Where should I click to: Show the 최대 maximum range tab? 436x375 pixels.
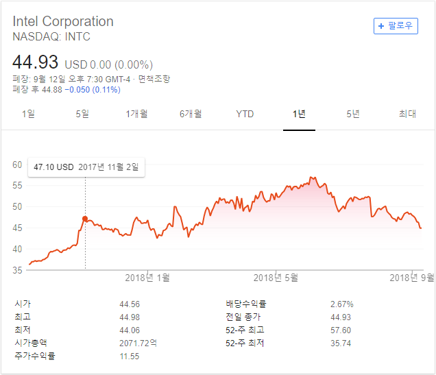point(407,114)
